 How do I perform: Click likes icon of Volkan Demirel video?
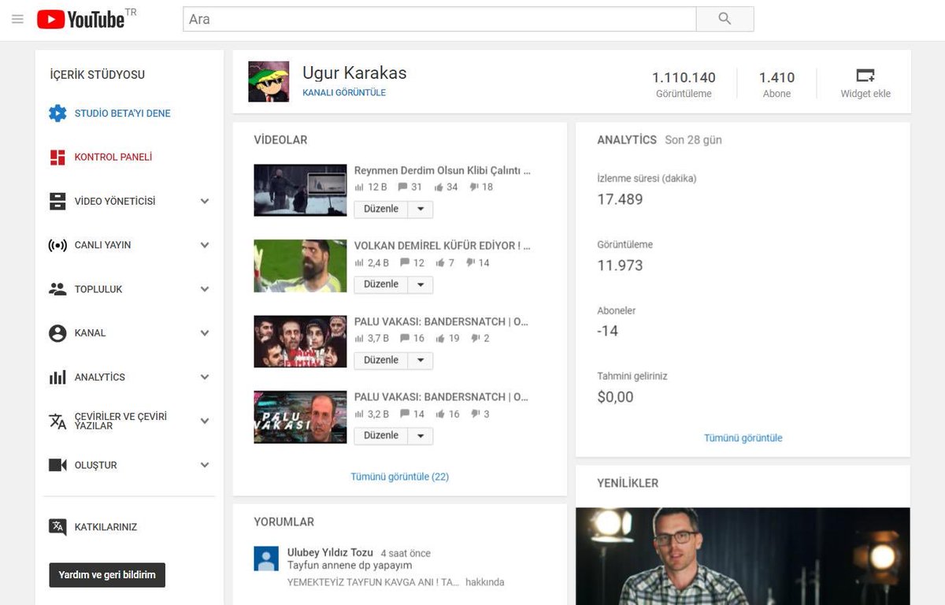(x=440, y=263)
